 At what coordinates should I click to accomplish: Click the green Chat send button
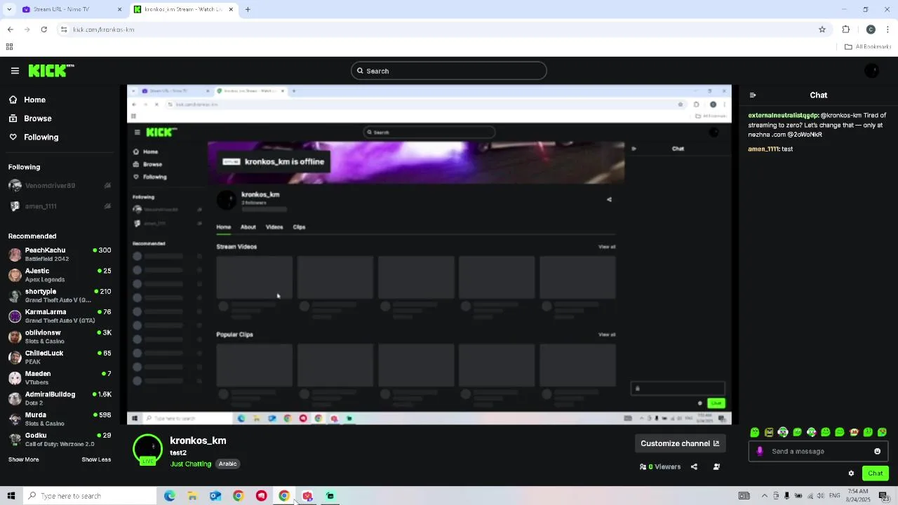pyautogui.click(x=876, y=473)
